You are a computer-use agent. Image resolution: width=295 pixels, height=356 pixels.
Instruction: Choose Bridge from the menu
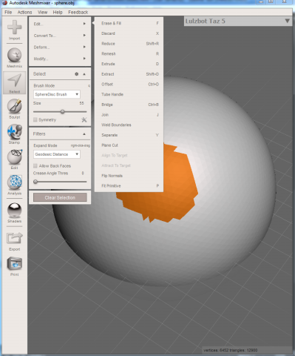tap(129, 105)
